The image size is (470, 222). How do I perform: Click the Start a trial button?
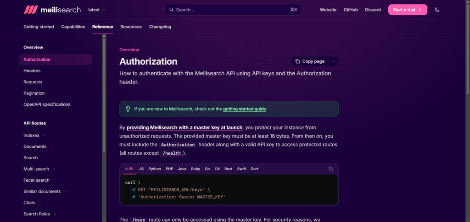tap(408, 10)
